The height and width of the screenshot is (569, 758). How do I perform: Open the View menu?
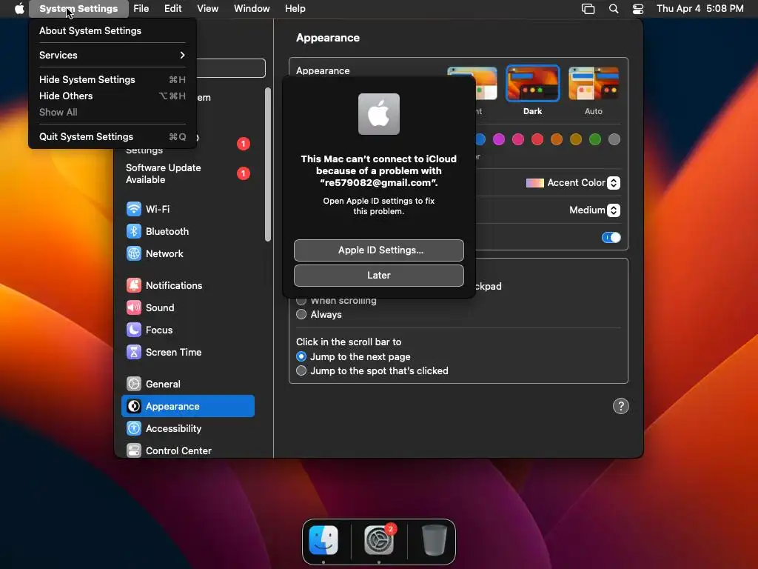coord(207,9)
